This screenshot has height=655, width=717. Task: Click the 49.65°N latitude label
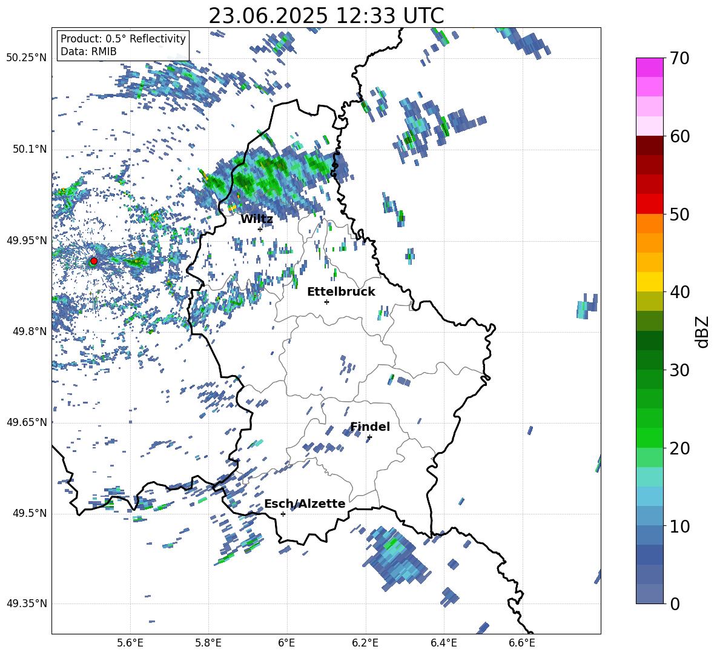point(27,422)
